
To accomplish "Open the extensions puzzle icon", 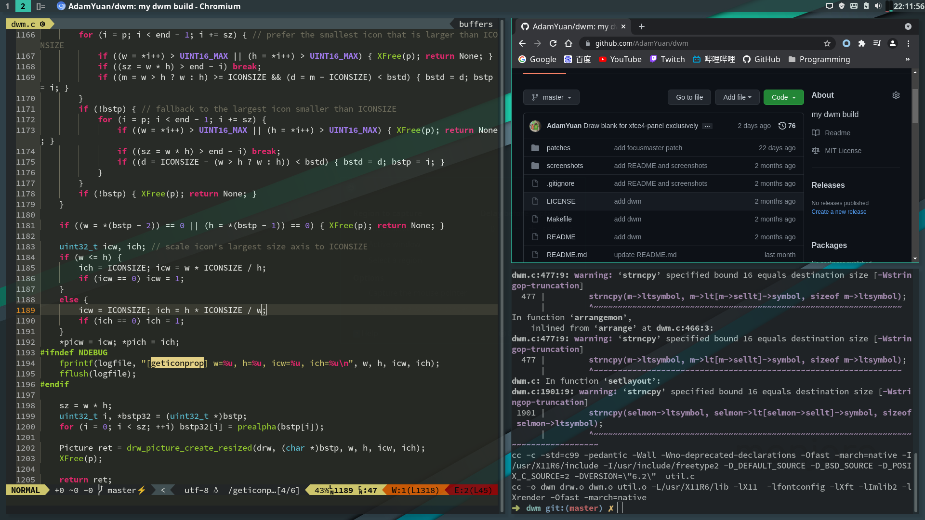I will coord(862,43).
